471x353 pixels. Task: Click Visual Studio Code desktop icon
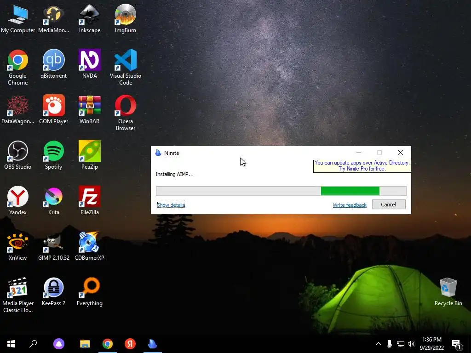(125, 67)
